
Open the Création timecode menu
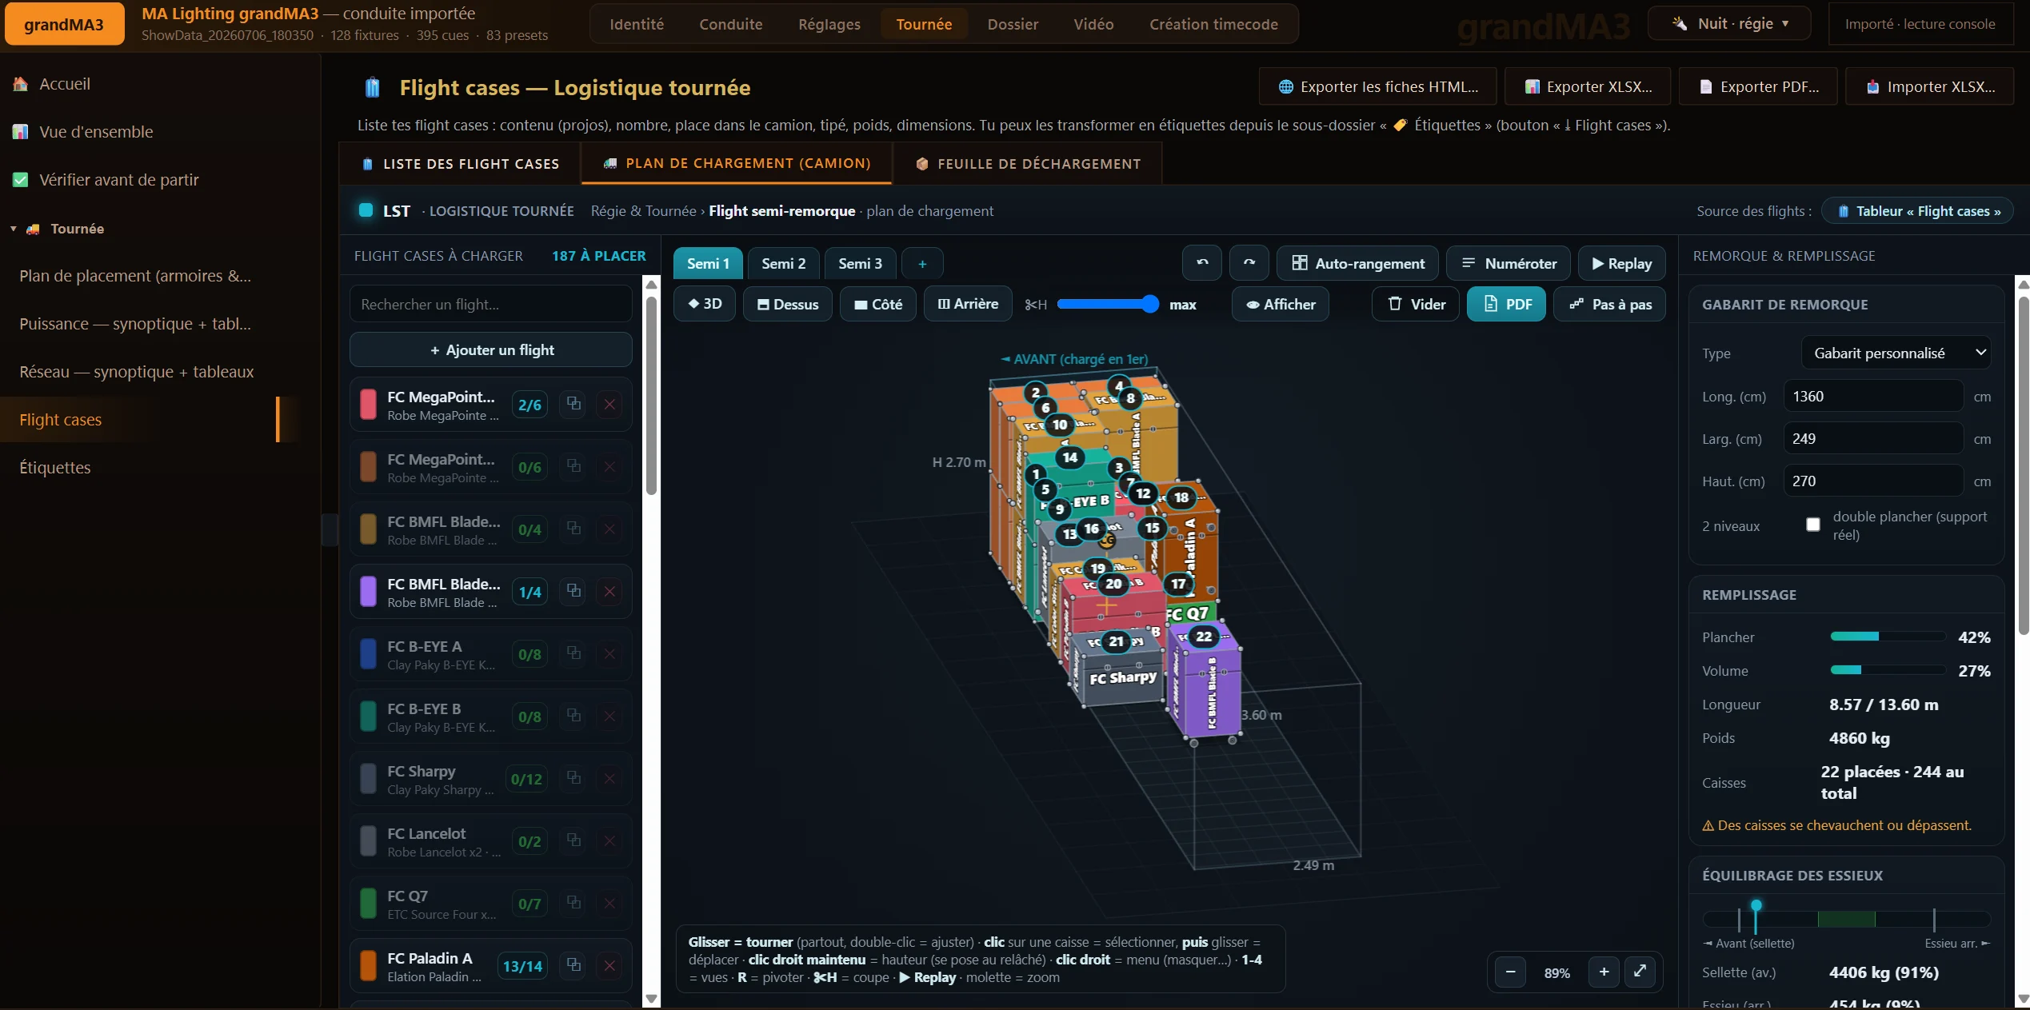(1213, 24)
